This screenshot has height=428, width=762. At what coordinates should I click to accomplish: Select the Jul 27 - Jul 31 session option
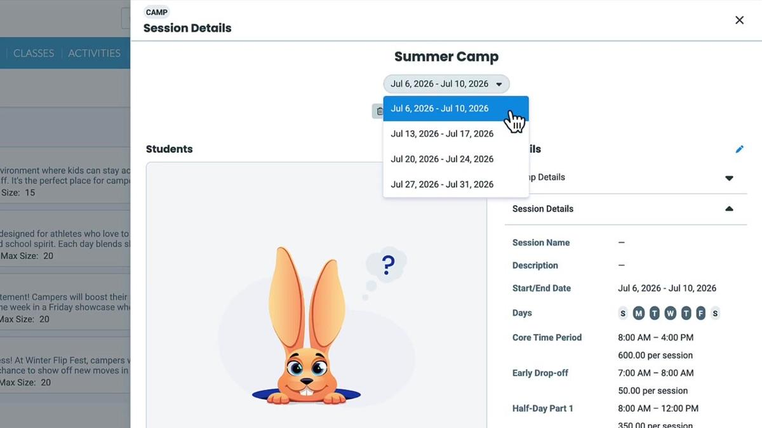point(441,184)
